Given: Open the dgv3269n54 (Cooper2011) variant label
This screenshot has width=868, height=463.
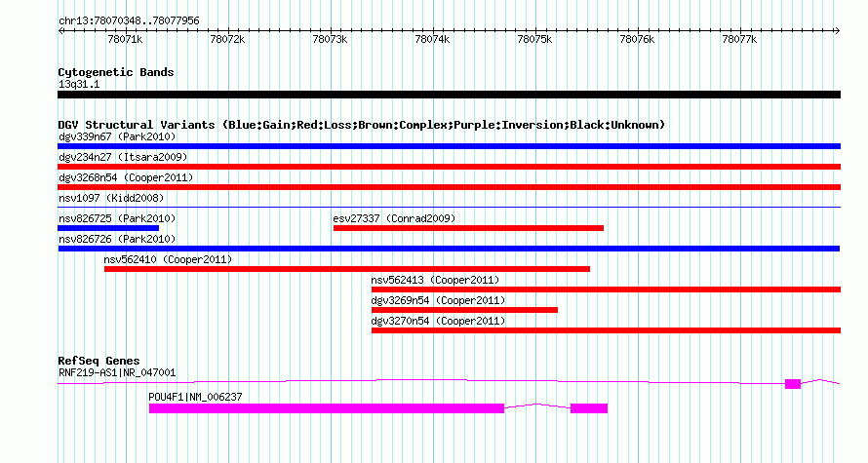Looking at the screenshot, I should coord(439,300).
